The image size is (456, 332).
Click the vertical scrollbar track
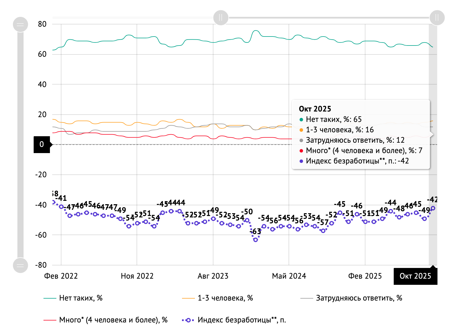[x=20, y=140]
